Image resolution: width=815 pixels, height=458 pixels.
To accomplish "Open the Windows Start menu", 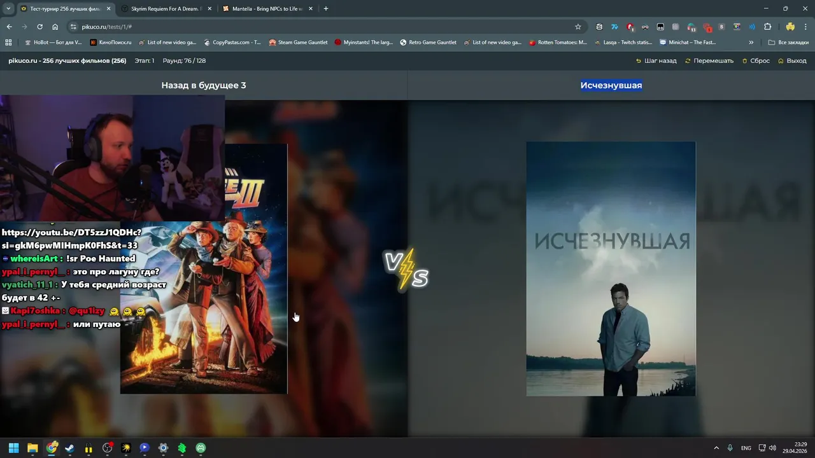I will point(13,448).
